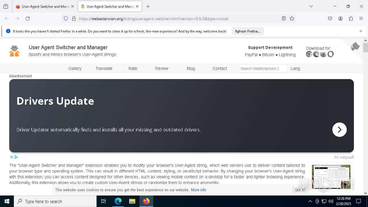Open File Explorer from taskbar

click(x=132, y=201)
